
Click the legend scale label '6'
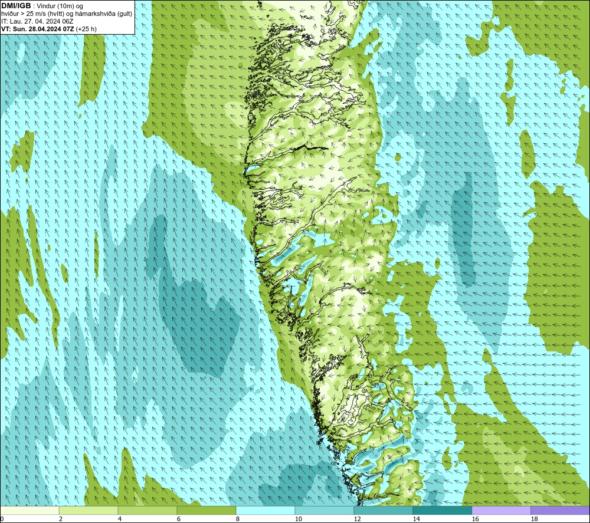pyautogui.click(x=179, y=519)
